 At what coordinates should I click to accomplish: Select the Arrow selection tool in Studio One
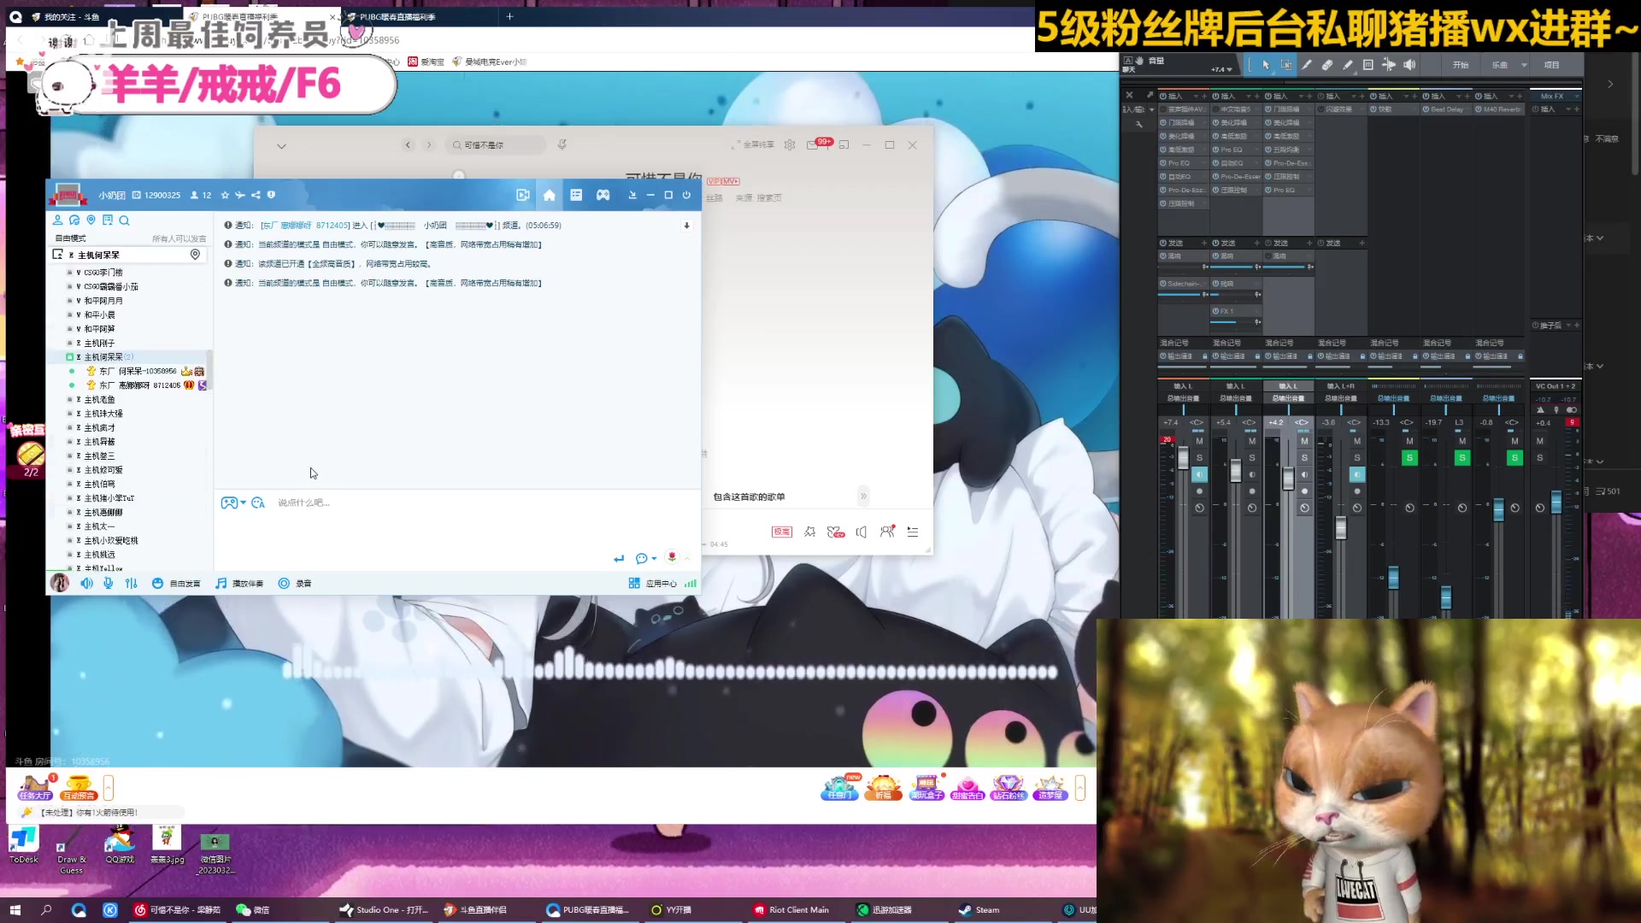[1266, 66]
